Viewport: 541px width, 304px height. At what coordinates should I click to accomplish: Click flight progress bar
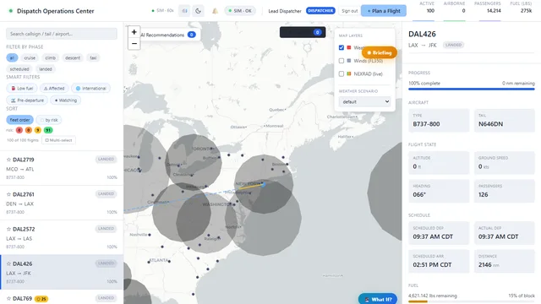(x=472, y=89)
